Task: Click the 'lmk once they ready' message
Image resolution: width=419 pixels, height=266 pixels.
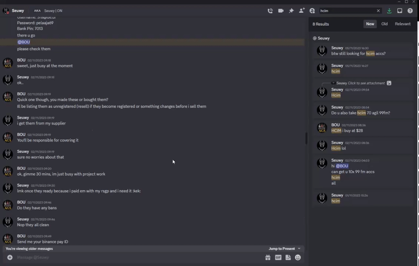Action: (79, 191)
